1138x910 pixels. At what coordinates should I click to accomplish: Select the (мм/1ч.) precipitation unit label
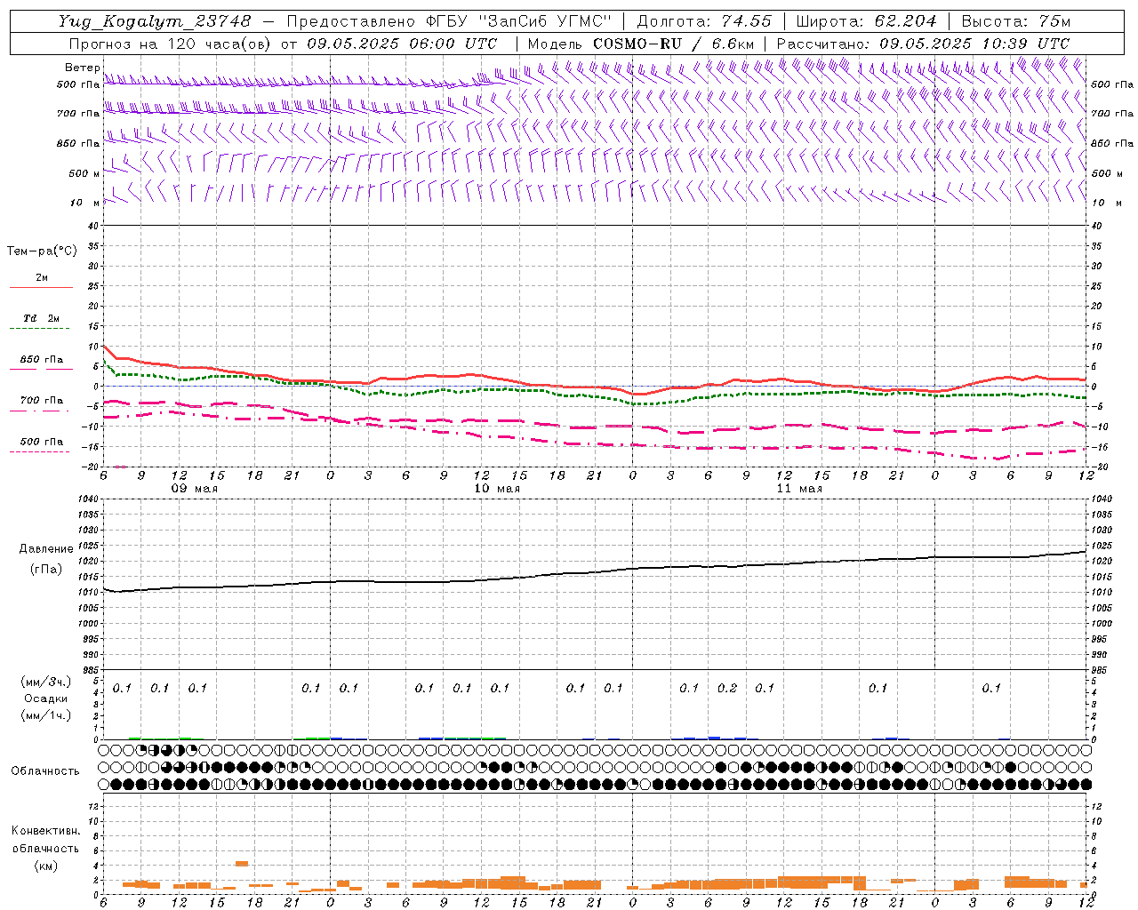point(45,715)
